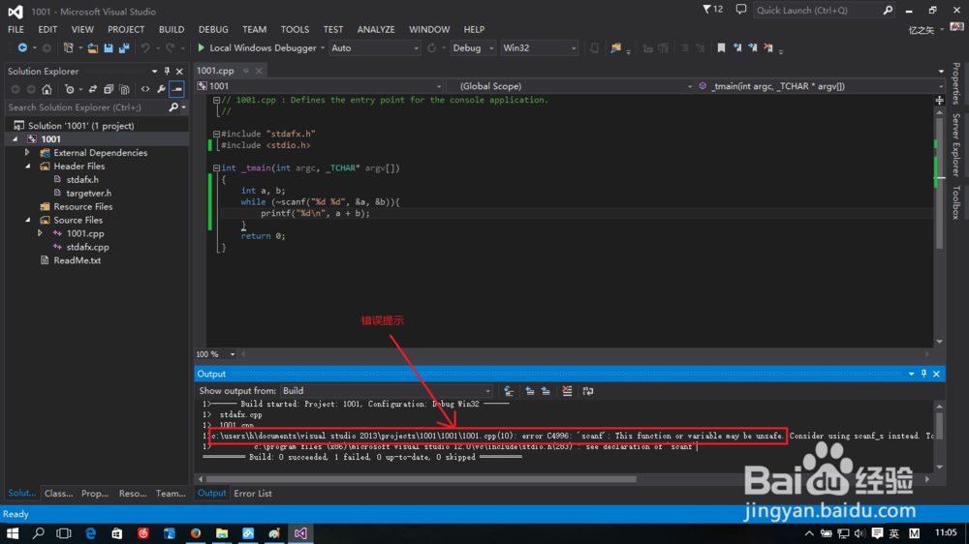Click Output horizontal scrollbar thumb
The height and width of the screenshot is (544, 969).
click(x=421, y=479)
